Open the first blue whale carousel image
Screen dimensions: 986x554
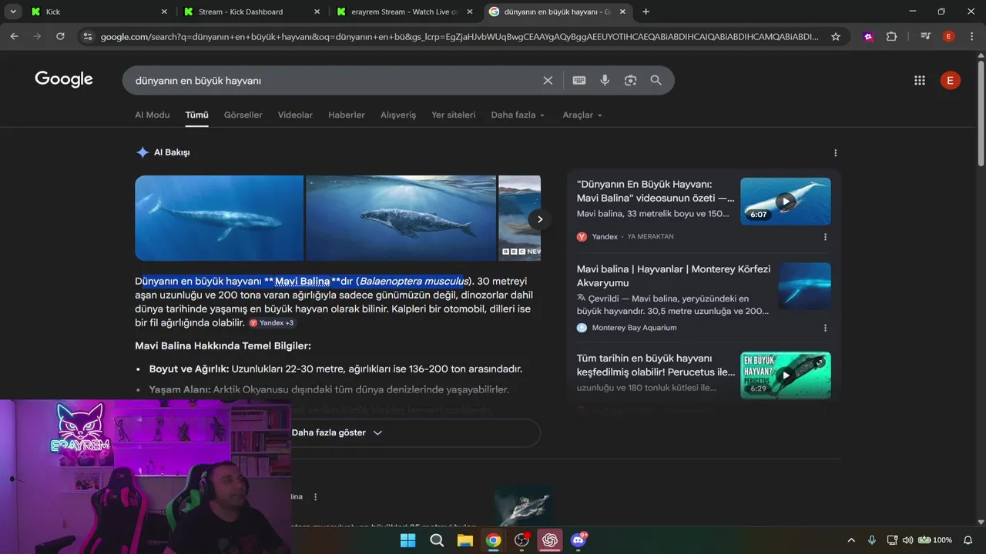[219, 218]
